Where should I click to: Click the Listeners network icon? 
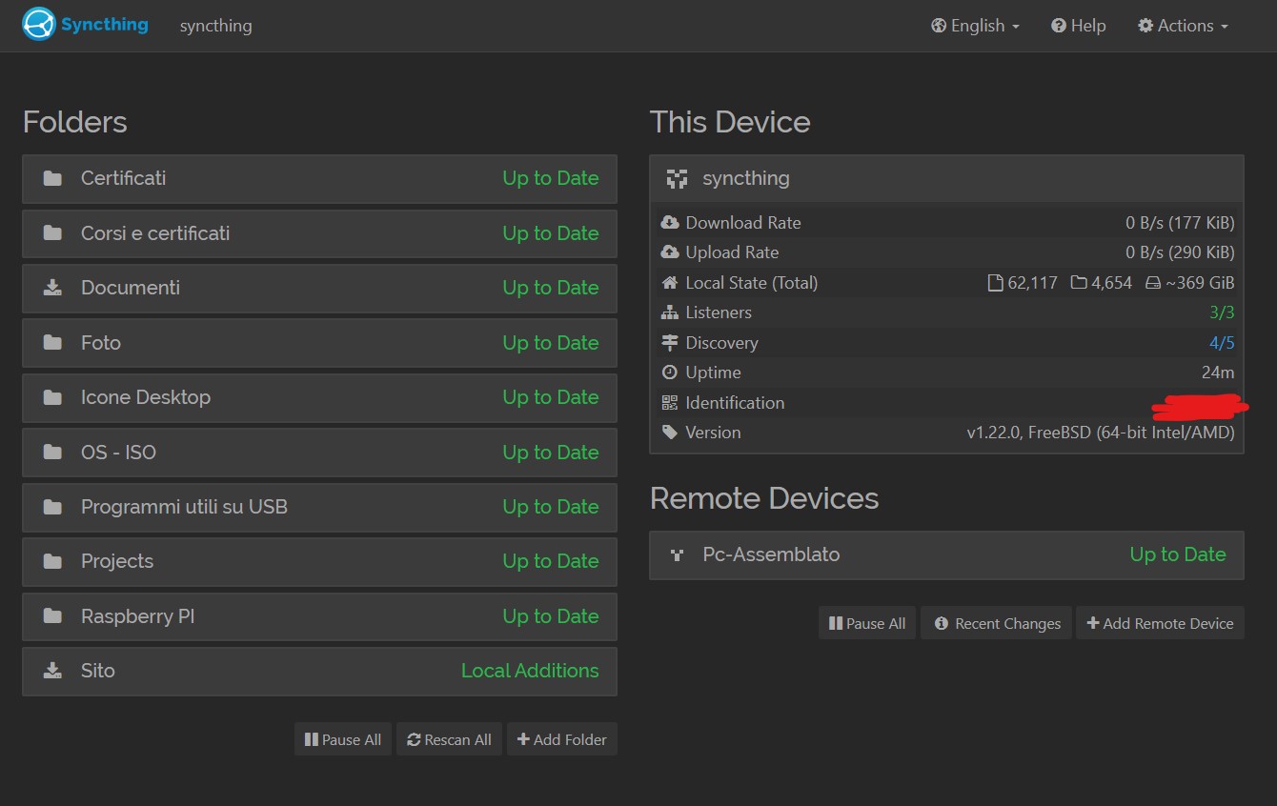point(669,312)
